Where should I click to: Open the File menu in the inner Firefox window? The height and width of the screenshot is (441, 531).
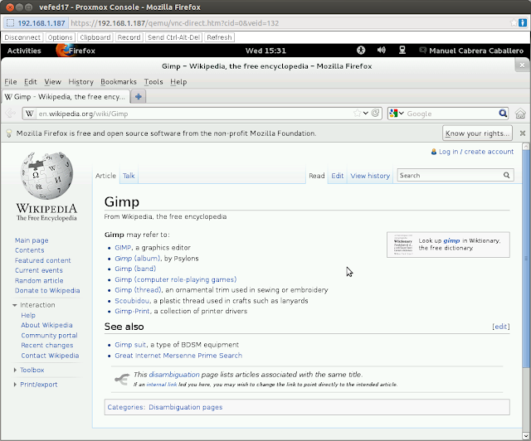click(11, 82)
